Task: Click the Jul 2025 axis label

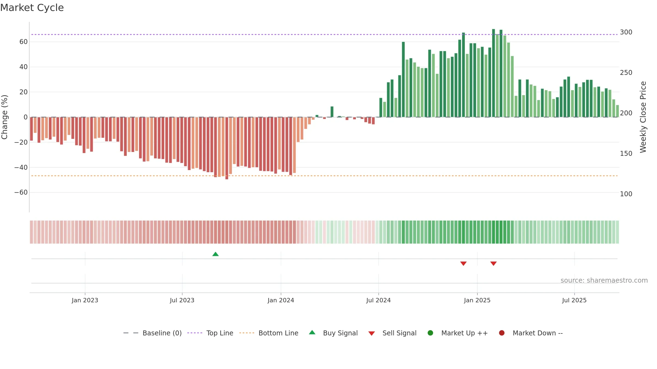Action: (x=574, y=300)
